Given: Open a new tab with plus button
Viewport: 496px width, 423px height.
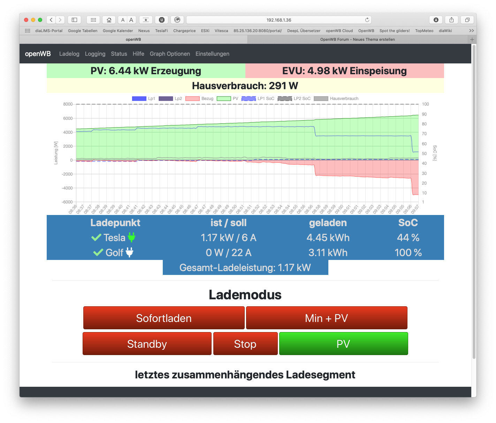Looking at the screenshot, I should click(472, 39).
